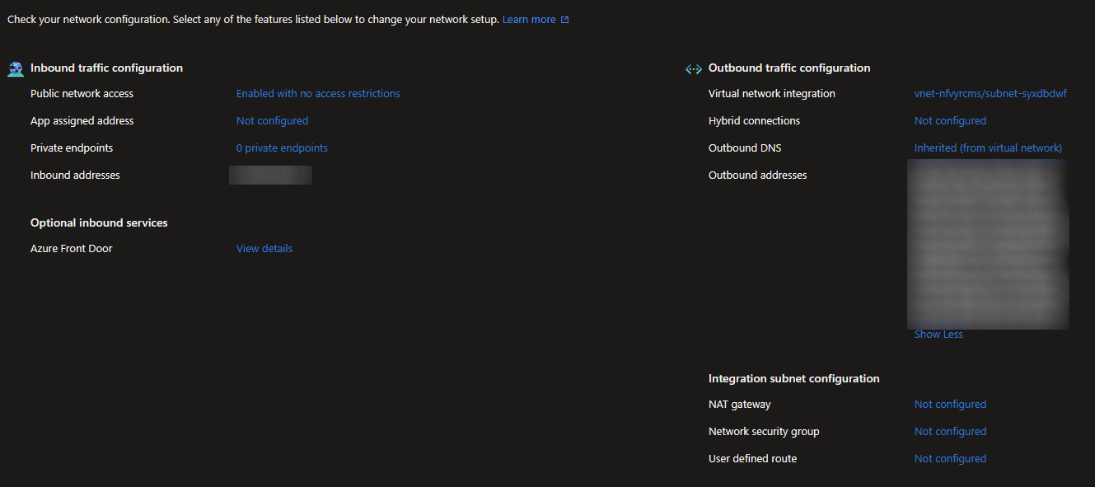Image resolution: width=1095 pixels, height=487 pixels.
Task: Open the Learn more link
Action: [529, 19]
